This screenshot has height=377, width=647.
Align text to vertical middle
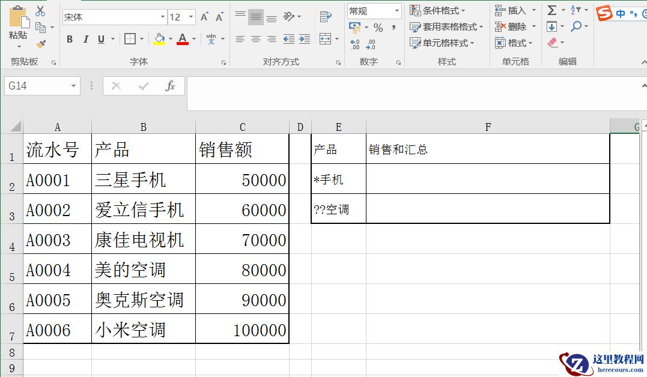(x=256, y=17)
